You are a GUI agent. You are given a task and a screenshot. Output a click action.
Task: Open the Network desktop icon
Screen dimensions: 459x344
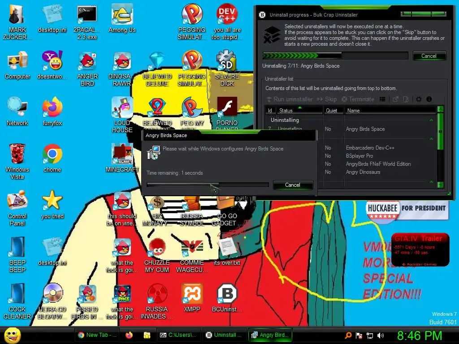tap(17, 112)
